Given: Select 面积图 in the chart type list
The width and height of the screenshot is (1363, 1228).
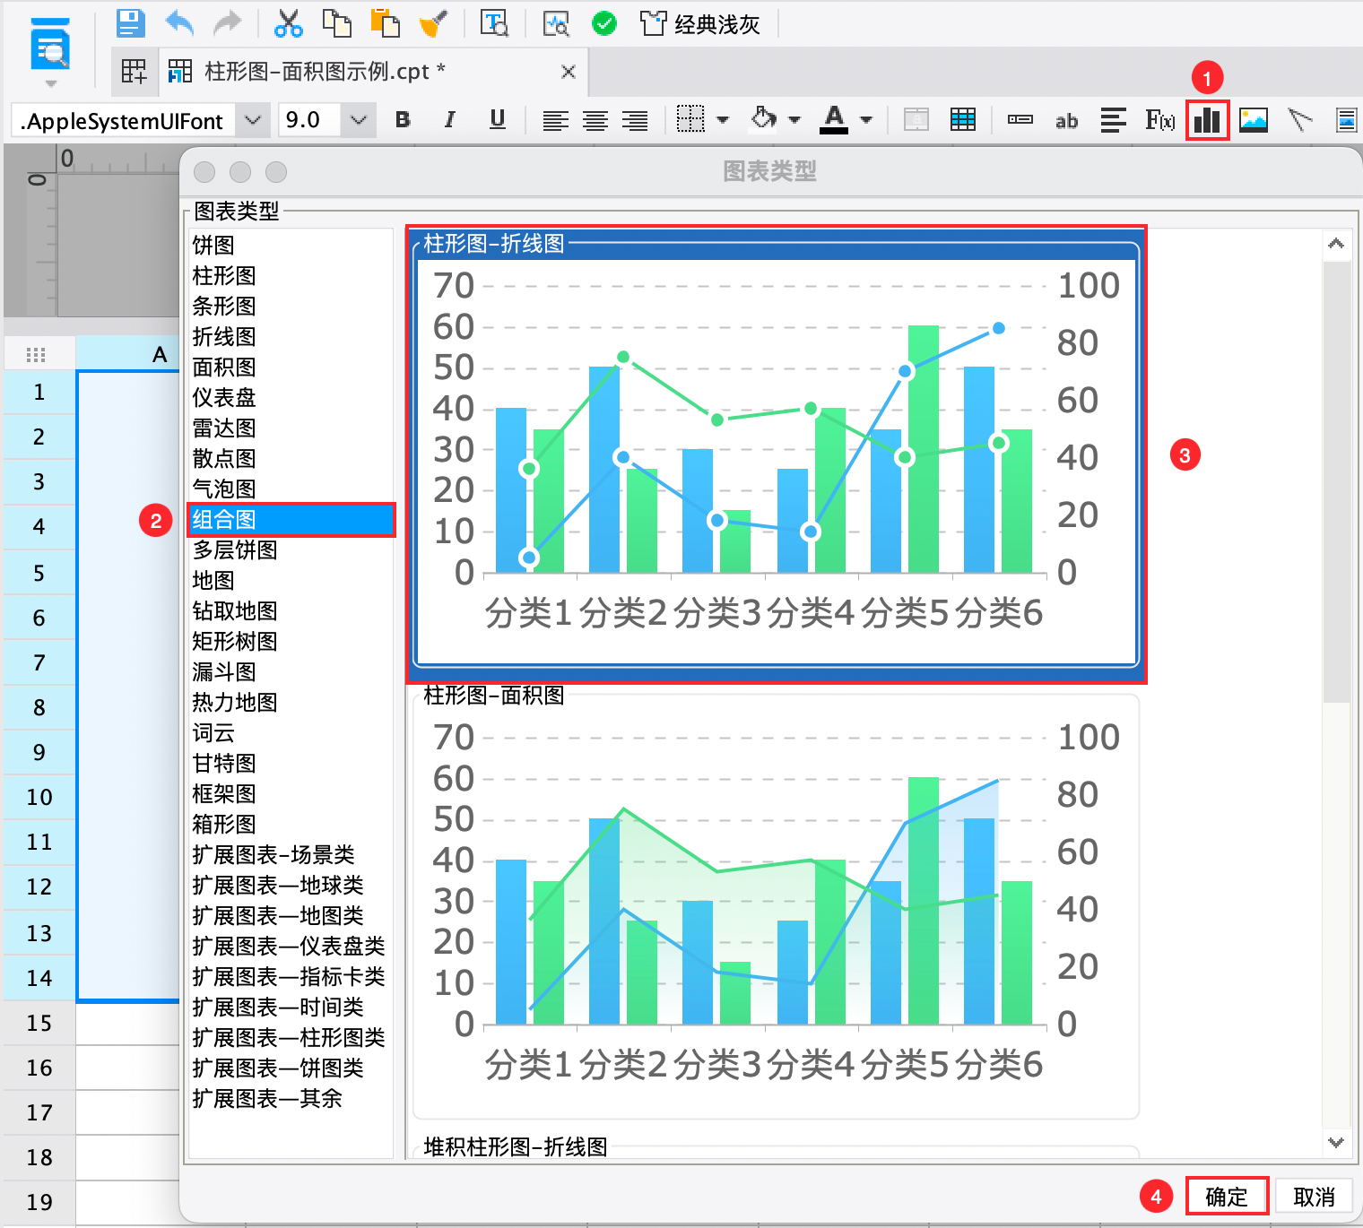Looking at the screenshot, I should (291, 368).
